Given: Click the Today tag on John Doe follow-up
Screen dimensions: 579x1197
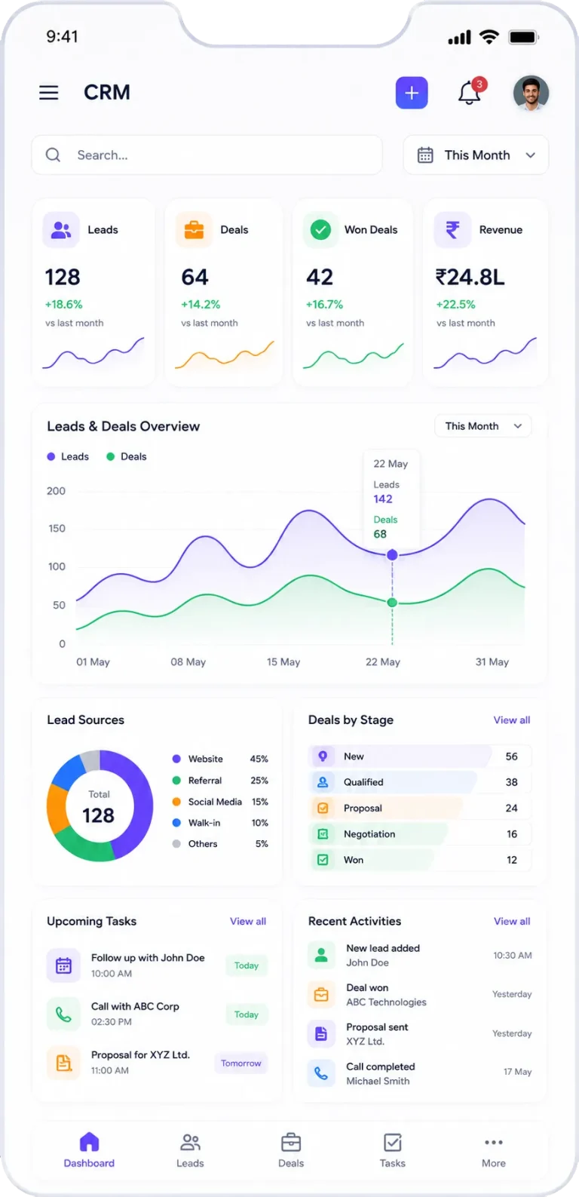Looking at the screenshot, I should click(247, 965).
